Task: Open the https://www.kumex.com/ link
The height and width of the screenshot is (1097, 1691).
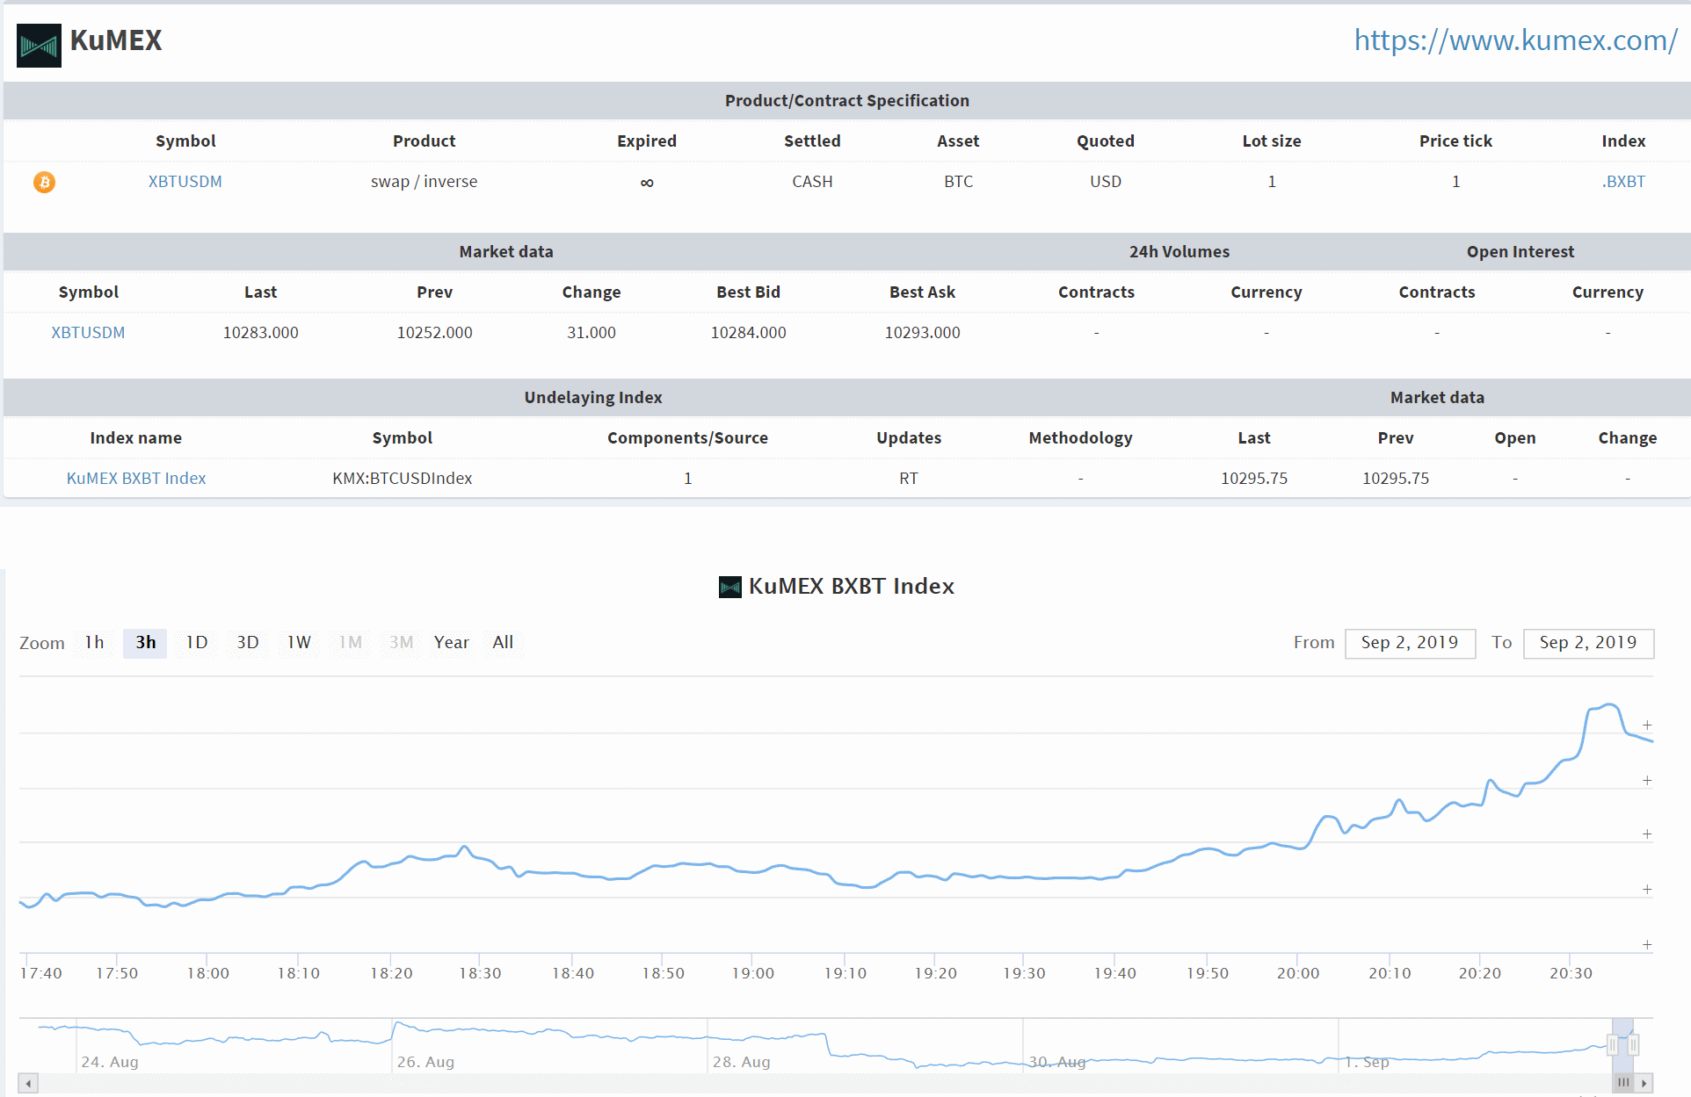Action: coord(1515,40)
